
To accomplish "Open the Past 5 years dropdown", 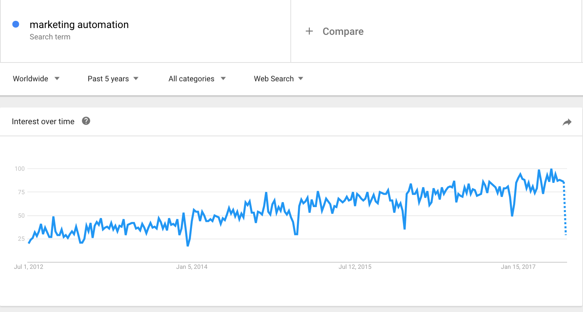I will coord(113,79).
